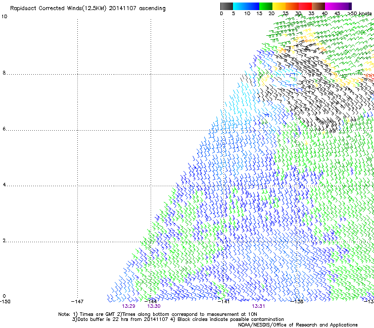Click the gray 0-5 knots legend swatch

226,6
